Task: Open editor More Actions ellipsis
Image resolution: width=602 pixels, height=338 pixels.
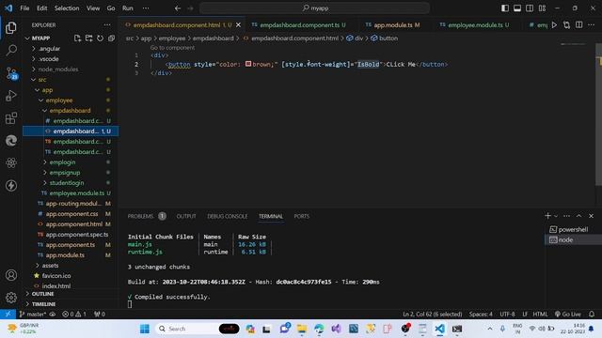Action: click(x=592, y=25)
